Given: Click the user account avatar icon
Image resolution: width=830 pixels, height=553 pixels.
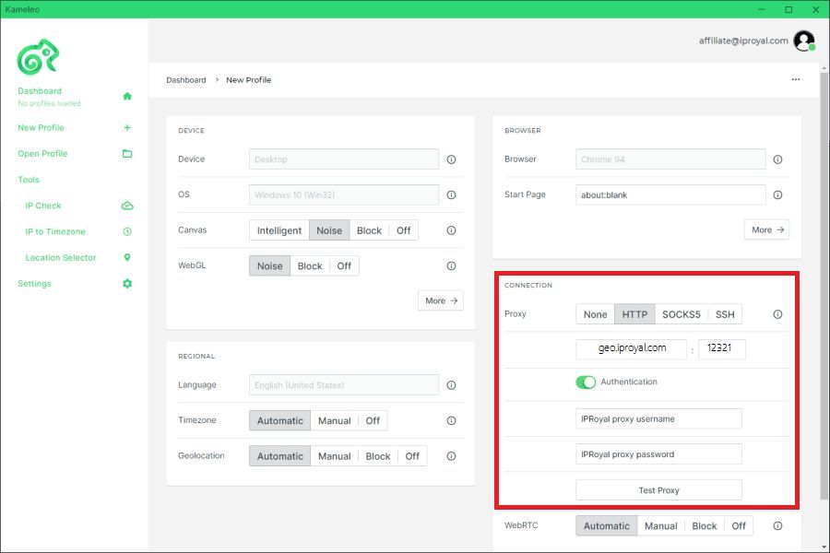Looking at the screenshot, I should pos(803,41).
